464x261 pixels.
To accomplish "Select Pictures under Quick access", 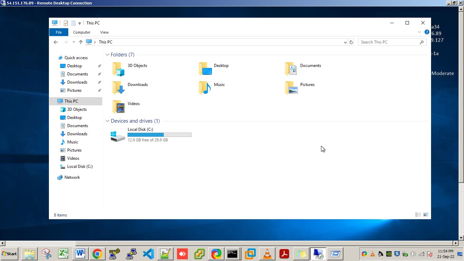I will [x=74, y=90].
